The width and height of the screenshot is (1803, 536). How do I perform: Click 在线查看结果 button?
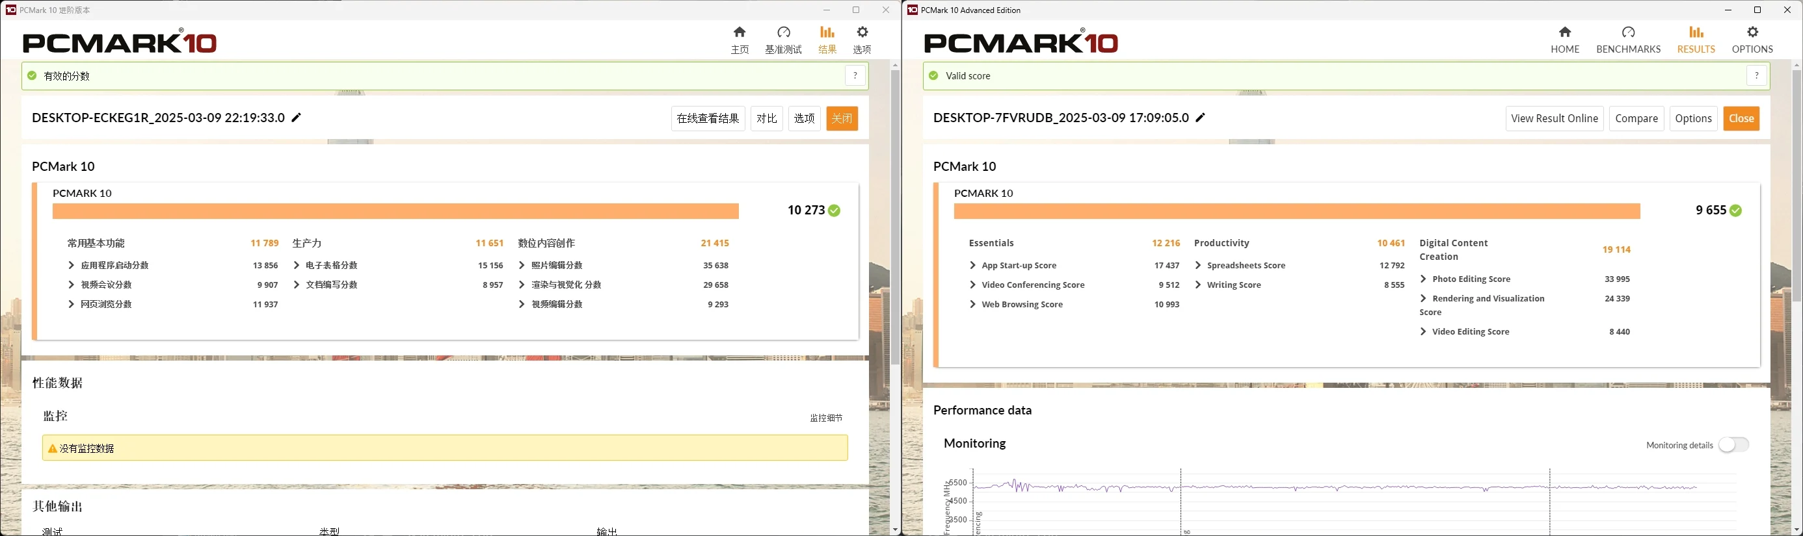click(708, 119)
